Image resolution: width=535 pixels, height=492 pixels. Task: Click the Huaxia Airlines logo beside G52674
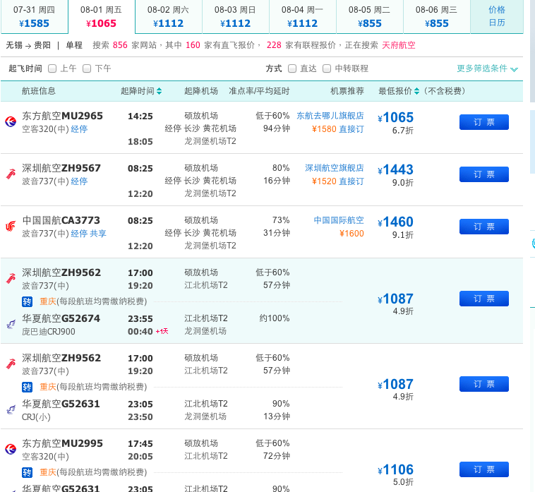tap(11, 324)
